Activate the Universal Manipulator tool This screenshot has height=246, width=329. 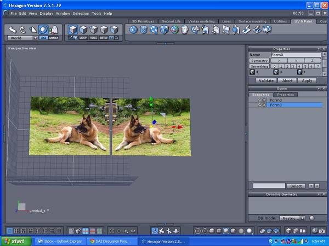[43, 30]
